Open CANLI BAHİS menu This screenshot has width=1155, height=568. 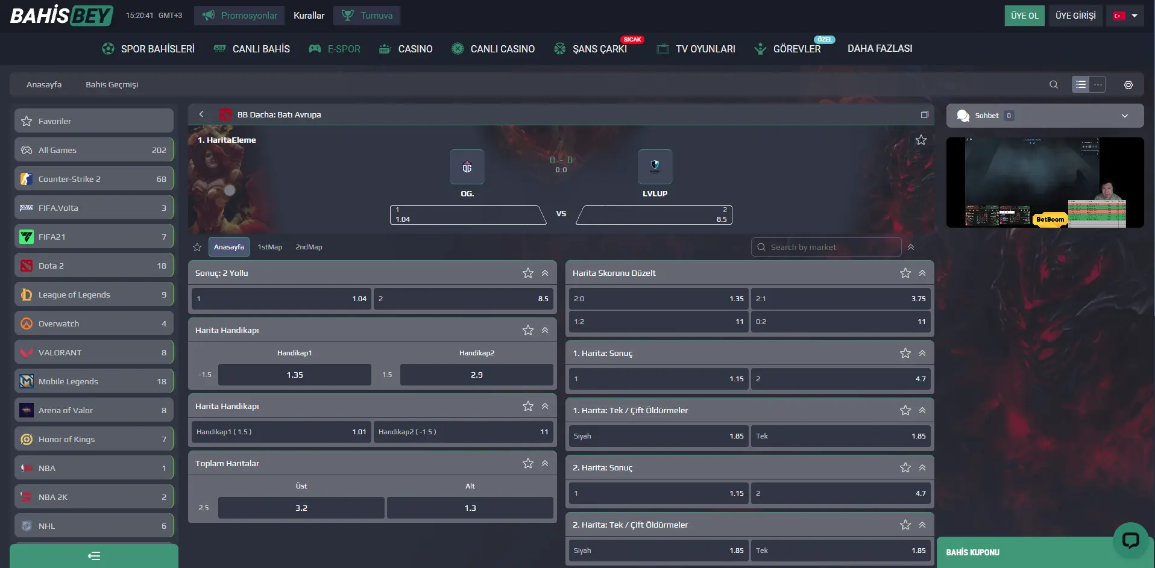coord(252,49)
